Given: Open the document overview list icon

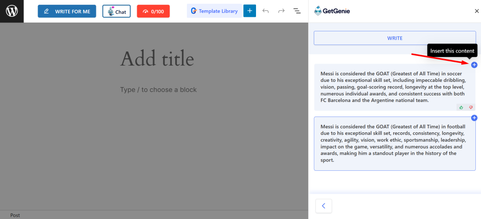Looking at the screenshot, I should tap(297, 11).
